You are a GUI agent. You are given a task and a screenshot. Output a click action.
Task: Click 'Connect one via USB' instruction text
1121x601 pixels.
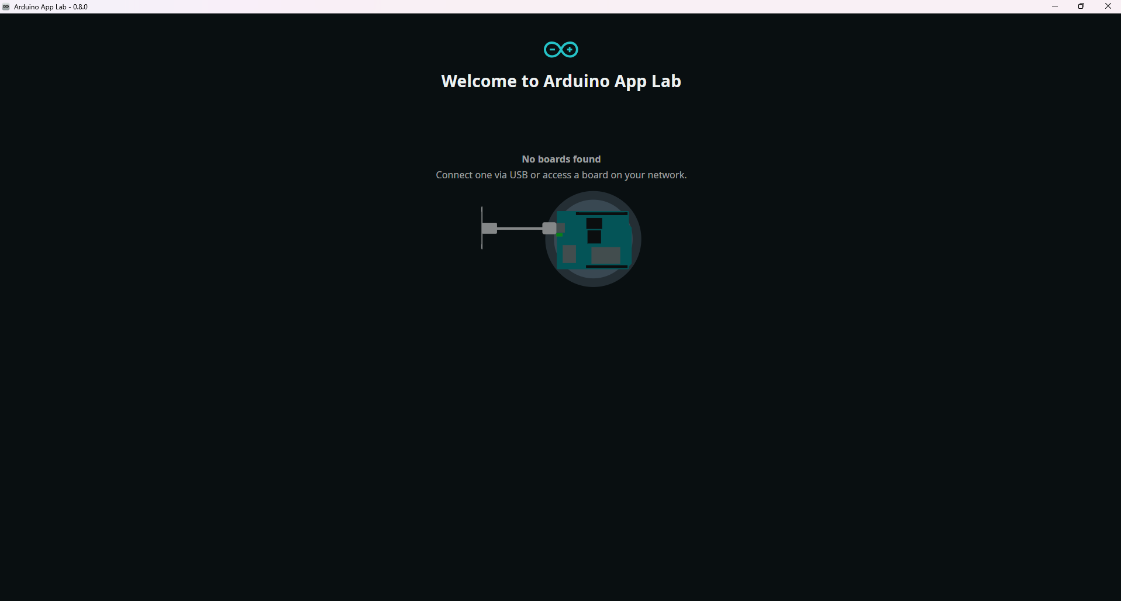(x=561, y=175)
